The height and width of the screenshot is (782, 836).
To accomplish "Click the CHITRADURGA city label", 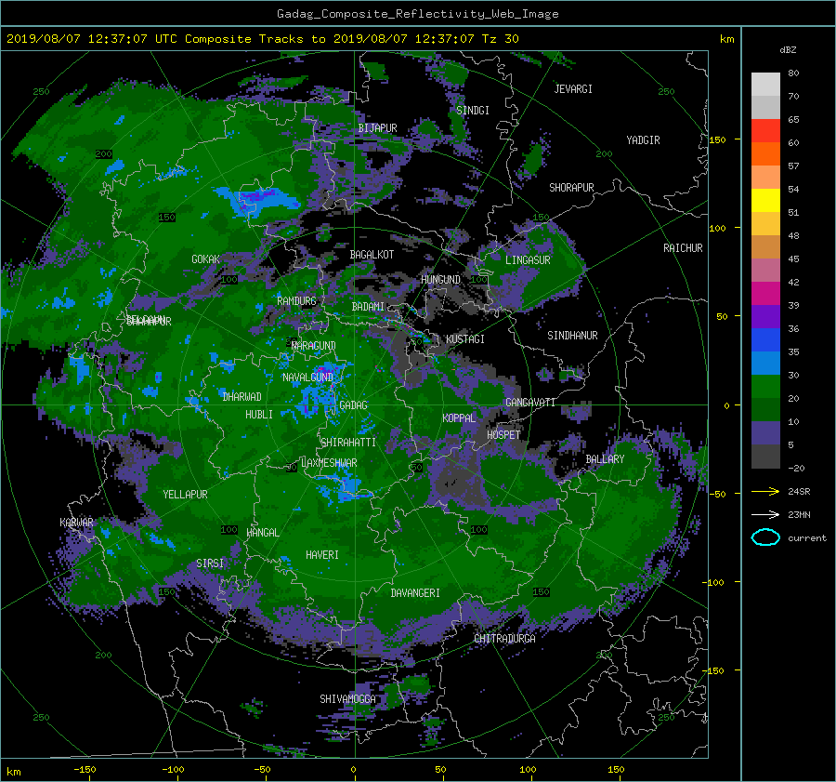I will pyautogui.click(x=505, y=639).
